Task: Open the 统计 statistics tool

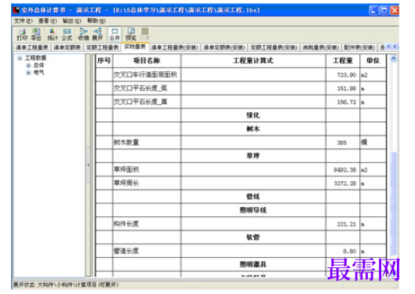Action: tap(53, 34)
